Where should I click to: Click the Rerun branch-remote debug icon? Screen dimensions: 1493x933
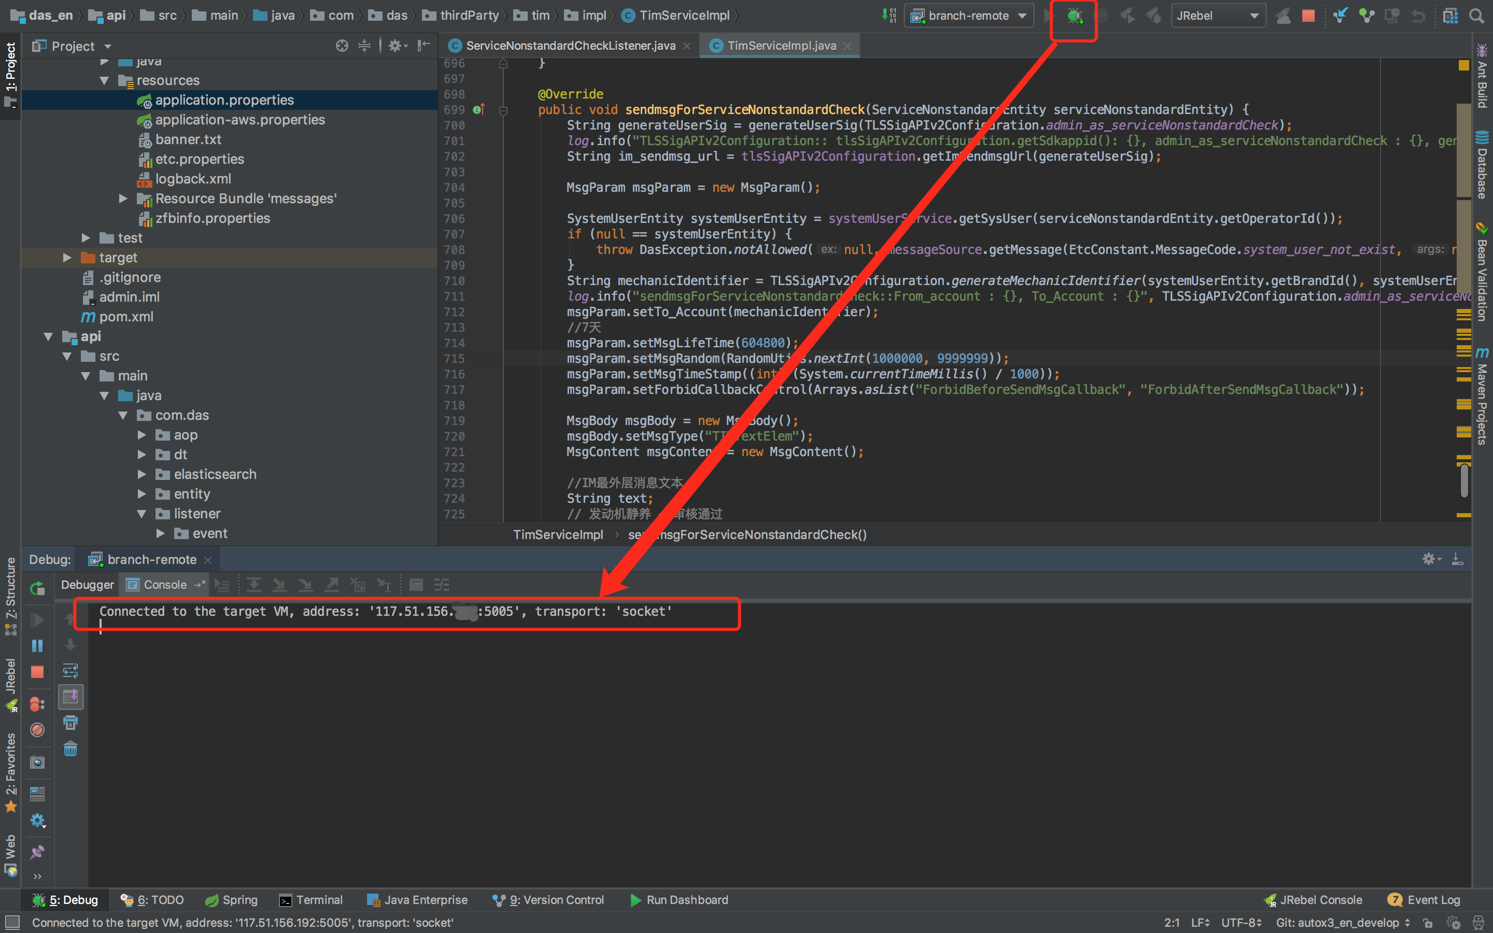tap(37, 587)
